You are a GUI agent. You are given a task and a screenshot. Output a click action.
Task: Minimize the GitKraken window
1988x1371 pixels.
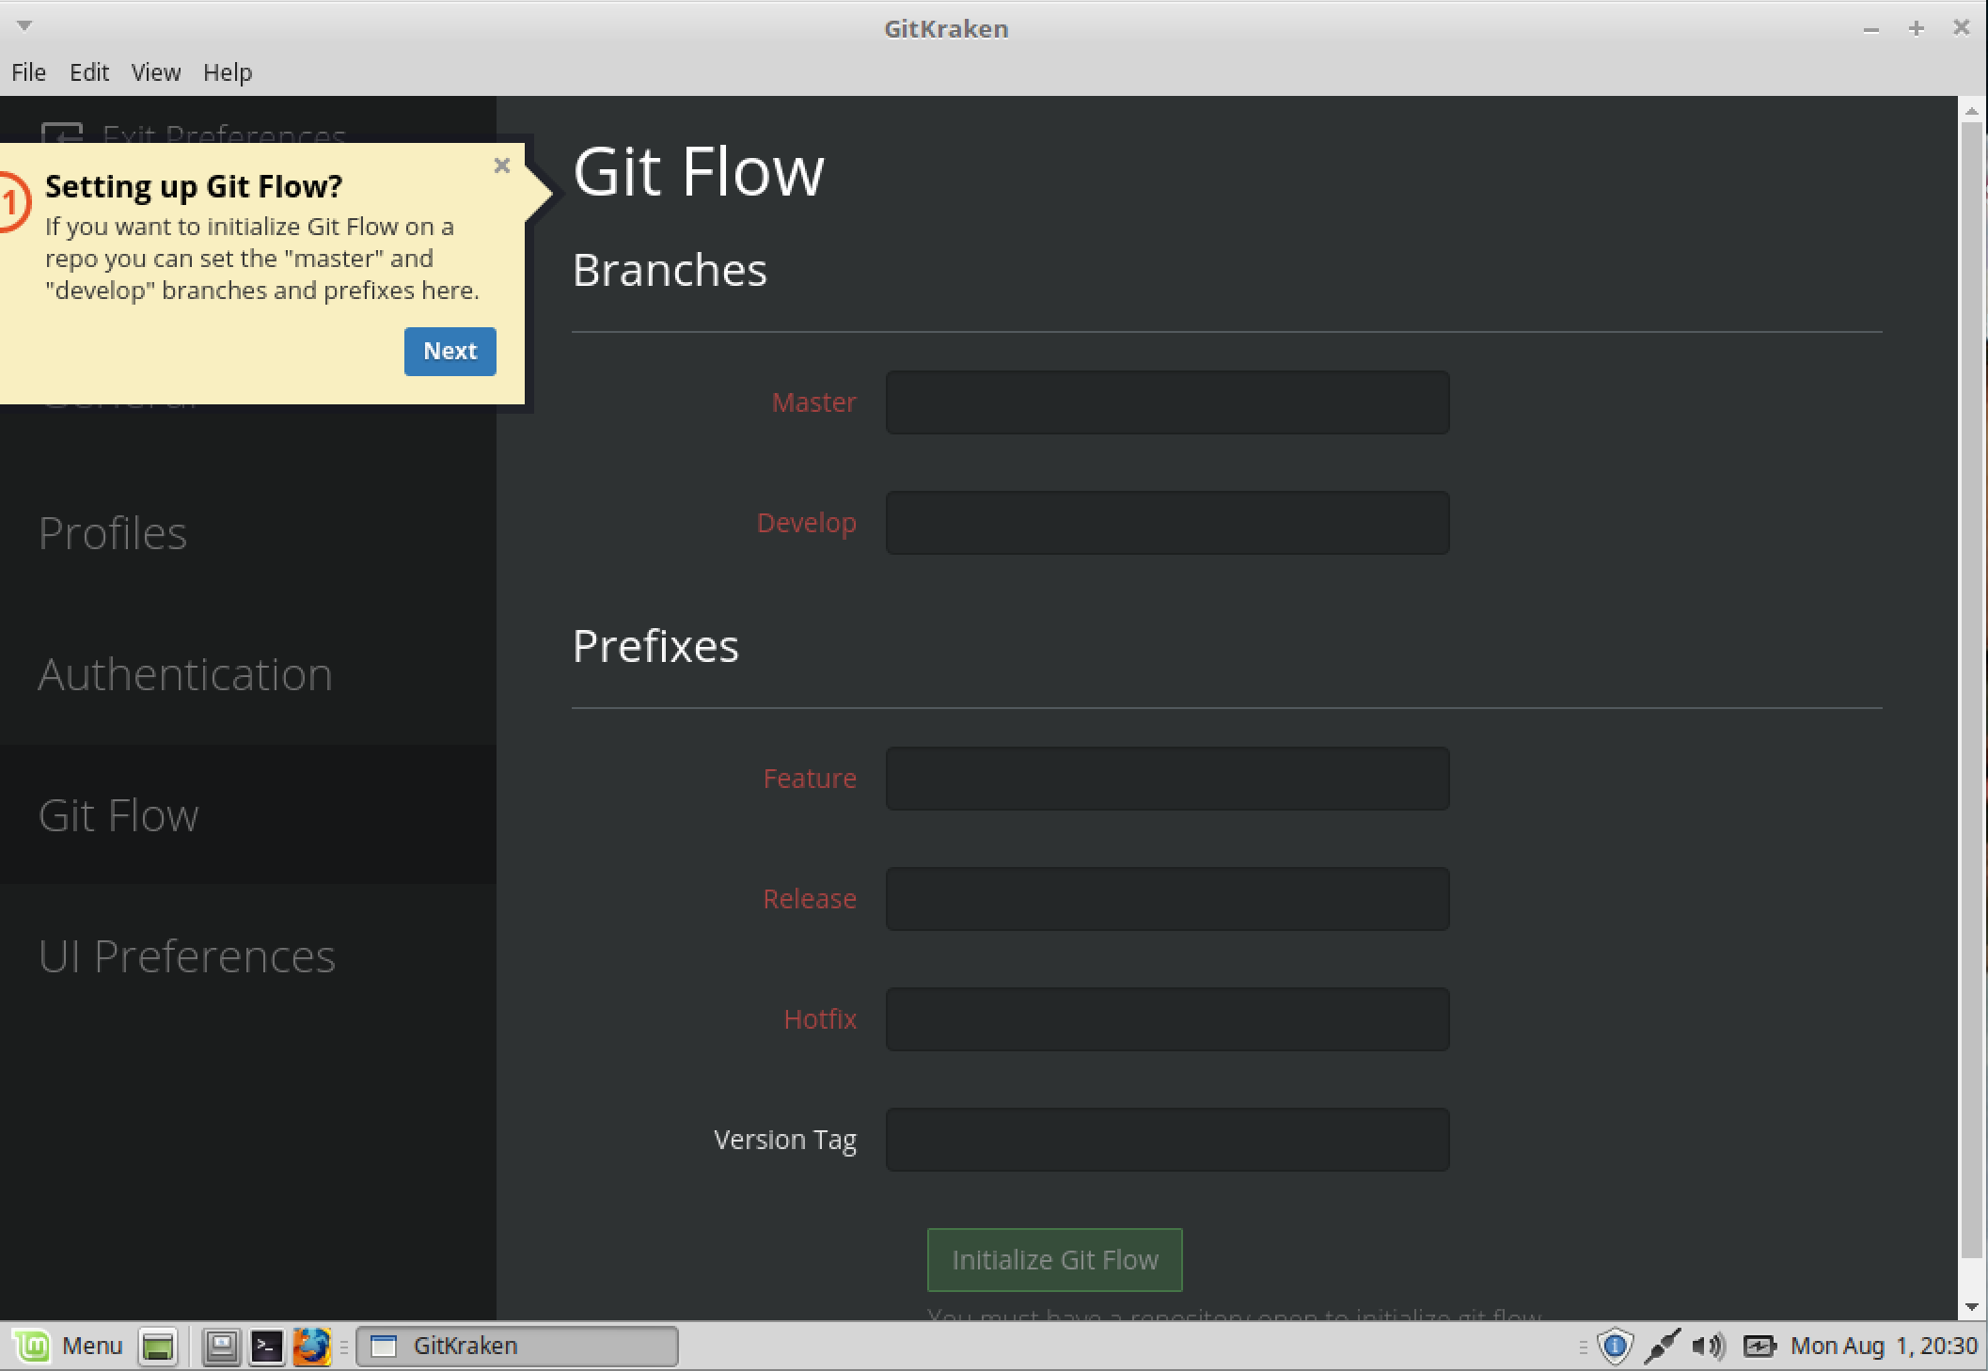pos(1871,29)
